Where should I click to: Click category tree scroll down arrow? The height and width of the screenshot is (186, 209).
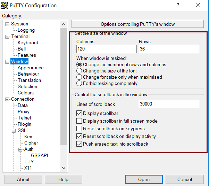(x=64, y=168)
